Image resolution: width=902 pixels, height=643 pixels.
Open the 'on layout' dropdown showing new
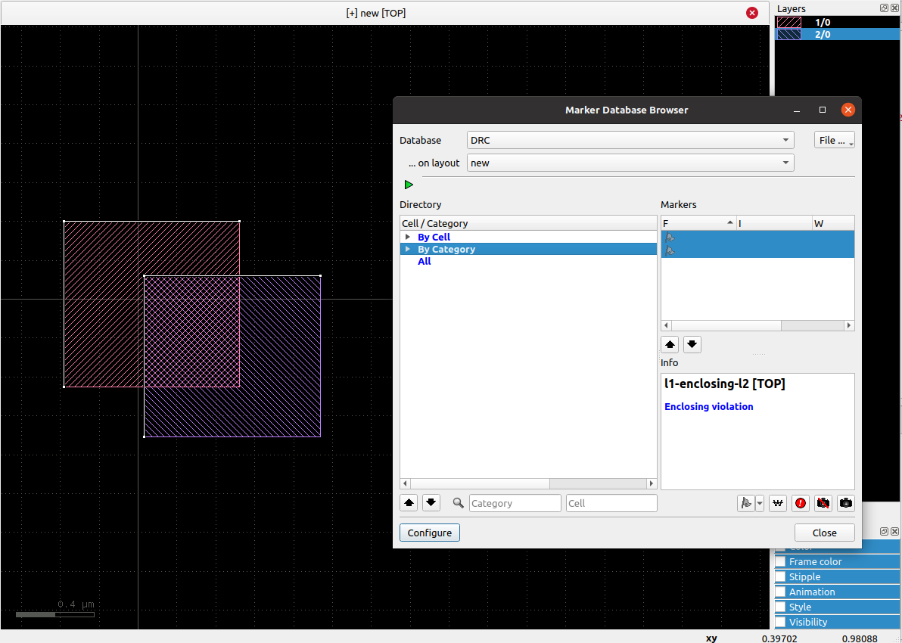tap(630, 163)
